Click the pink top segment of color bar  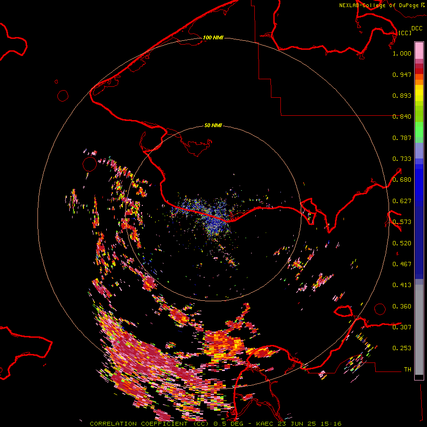tap(419, 50)
